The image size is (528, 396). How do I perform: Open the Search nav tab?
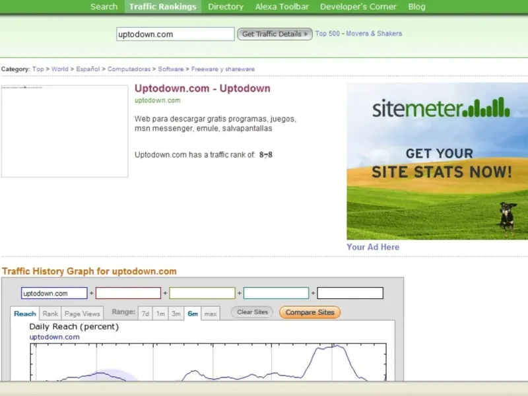104,7
